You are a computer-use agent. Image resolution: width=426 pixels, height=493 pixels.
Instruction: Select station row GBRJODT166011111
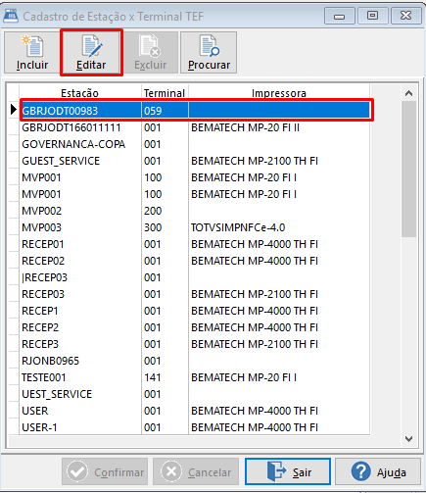tap(195, 127)
